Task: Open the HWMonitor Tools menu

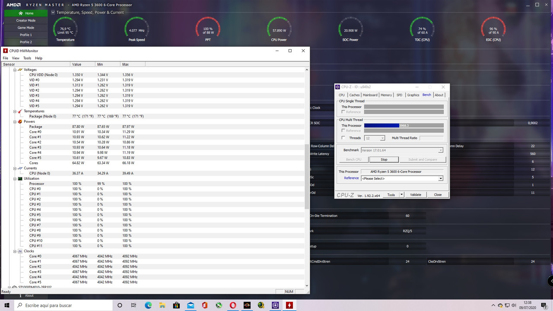Action: pyautogui.click(x=27, y=58)
